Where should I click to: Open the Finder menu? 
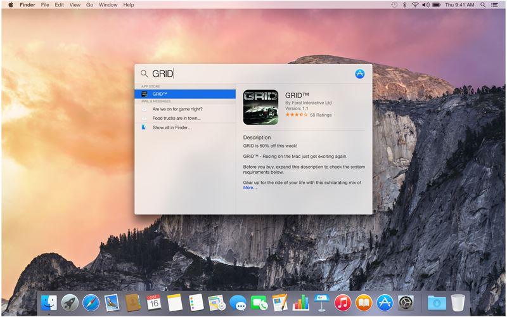(27, 5)
